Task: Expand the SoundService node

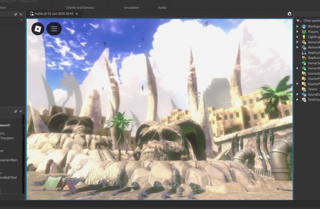Action: pyautogui.click(x=297, y=94)
